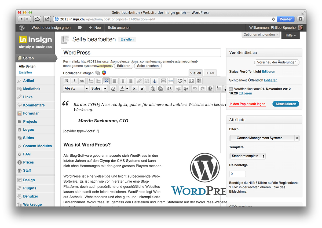Viewport: 322px width, 228px height.
Task: Edit the Status: Veröffentlicht setting
Action: coord(268,71)
